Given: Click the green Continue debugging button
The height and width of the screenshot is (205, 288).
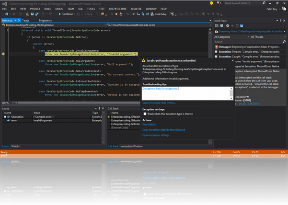Looking at the screenshot, I should [x=66, y=14].
